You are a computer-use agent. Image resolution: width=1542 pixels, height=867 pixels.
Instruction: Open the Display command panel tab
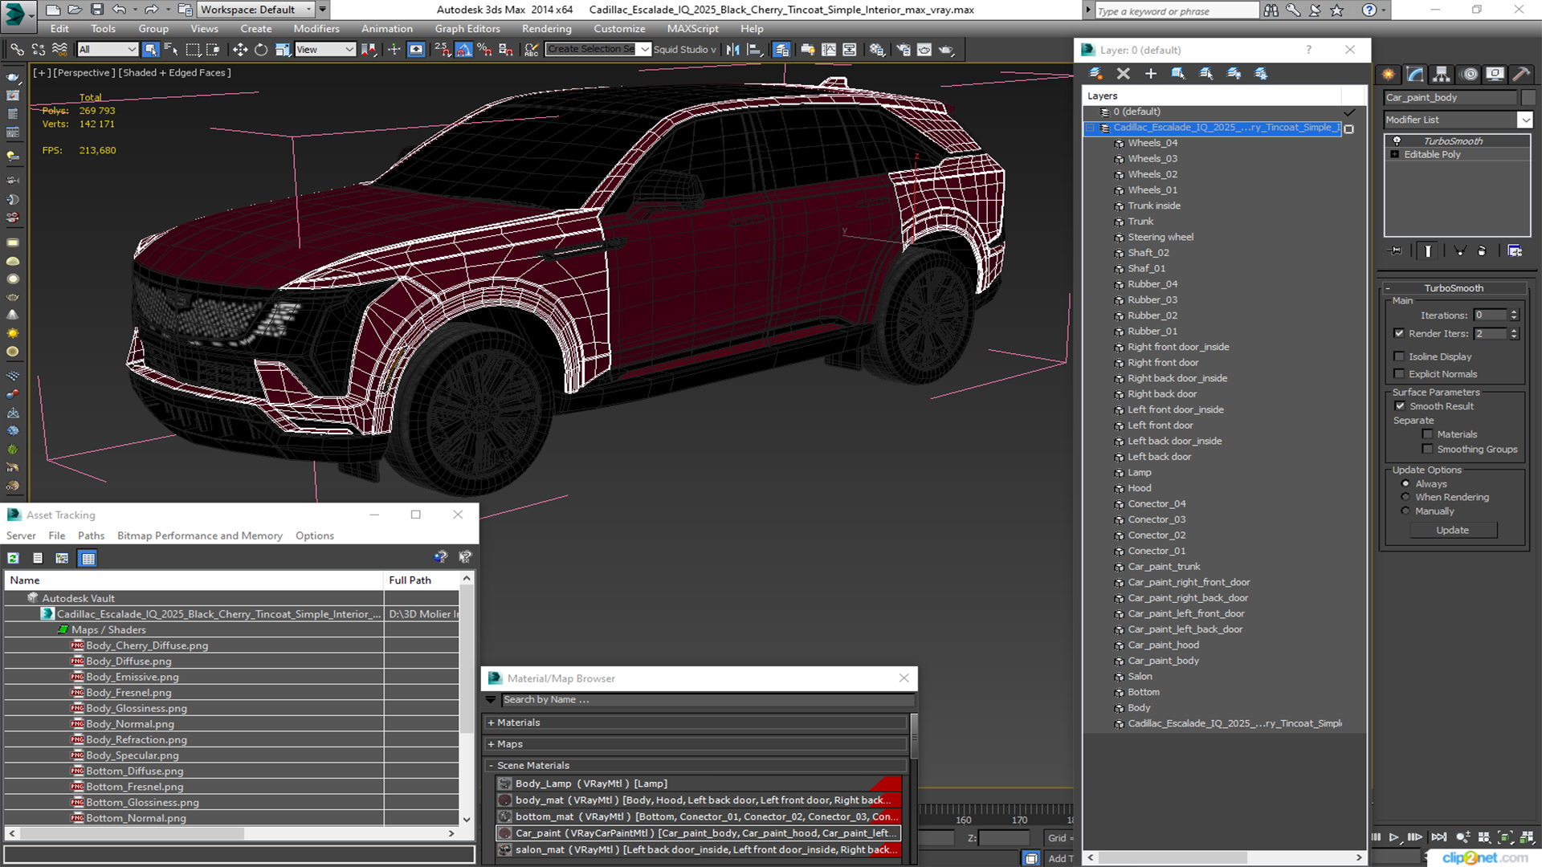click(1495, 74)
